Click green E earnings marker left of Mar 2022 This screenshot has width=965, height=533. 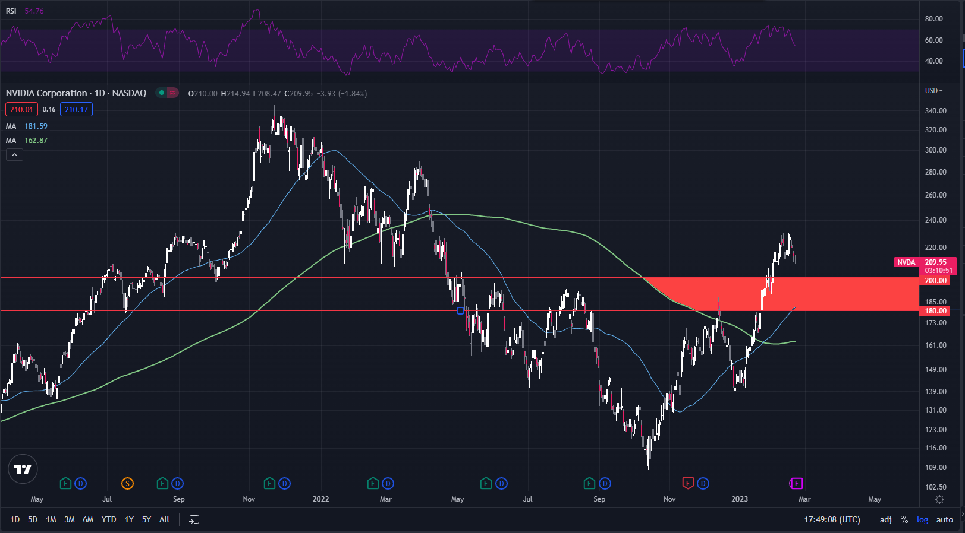tap(373, 484)
